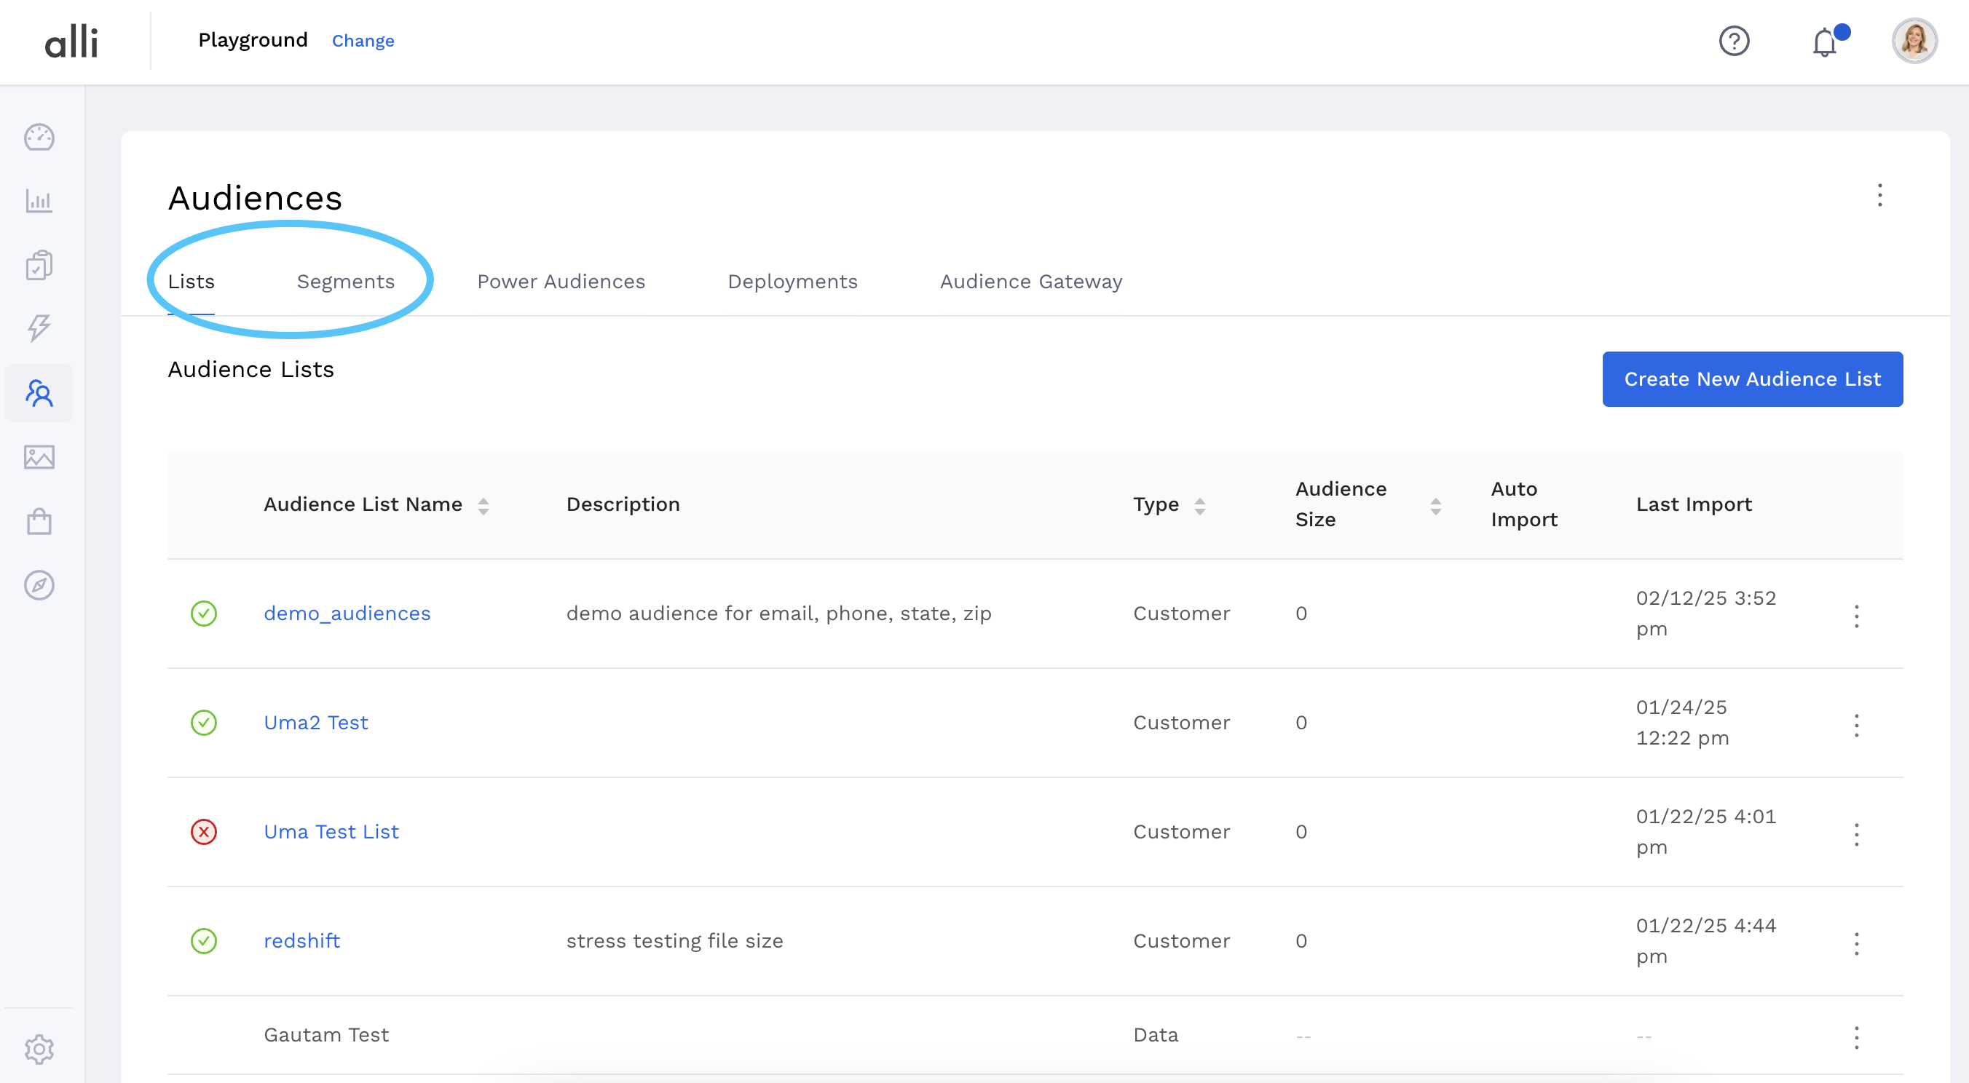Click the notification bell icon
The image size is (1969, 1083).
[1825, 42]
